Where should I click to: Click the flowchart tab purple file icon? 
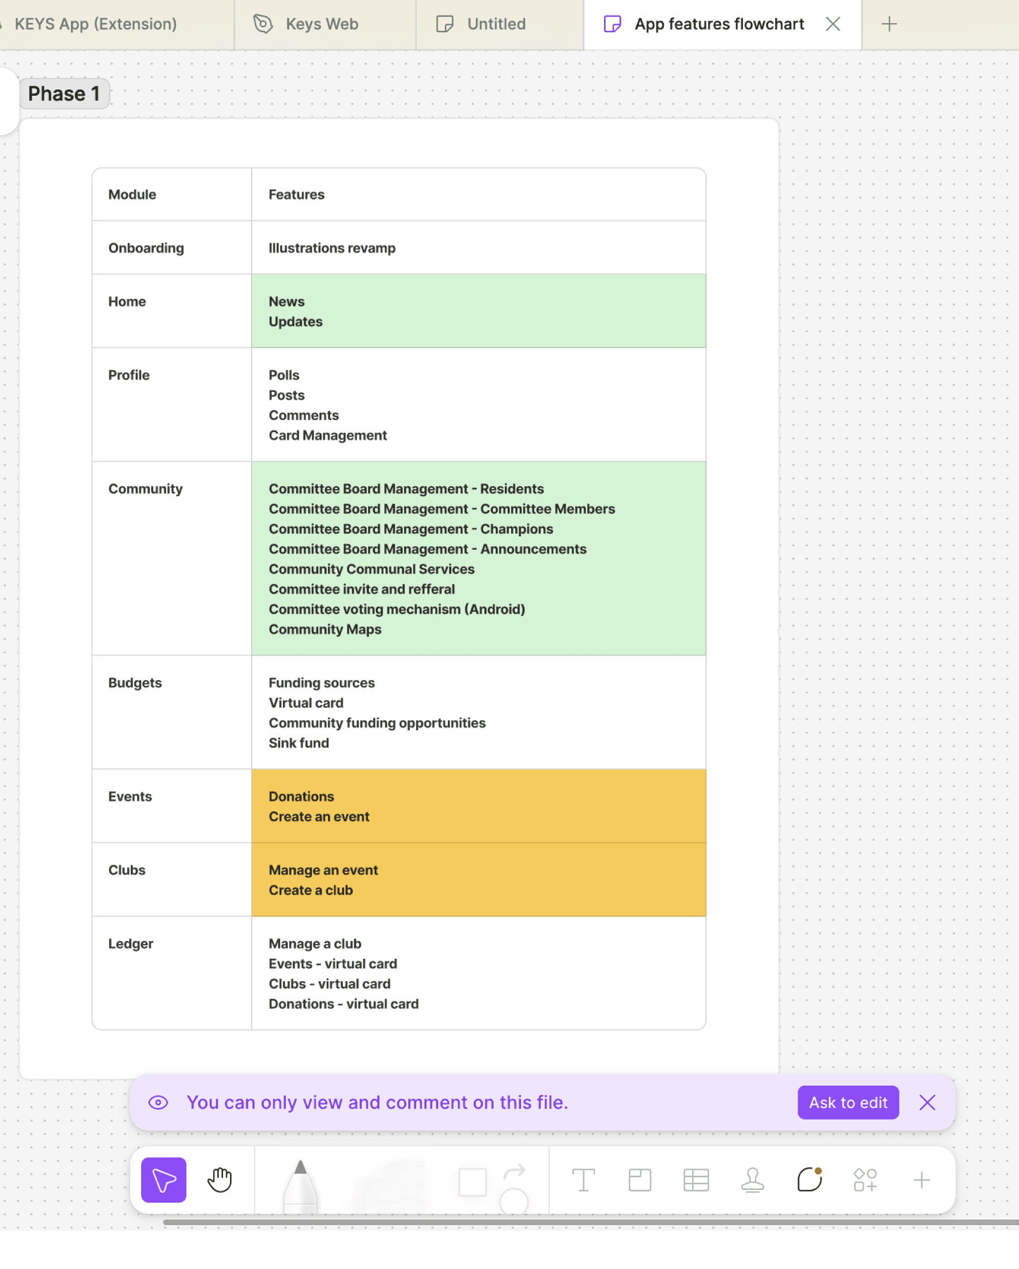[x=612, y=24]
